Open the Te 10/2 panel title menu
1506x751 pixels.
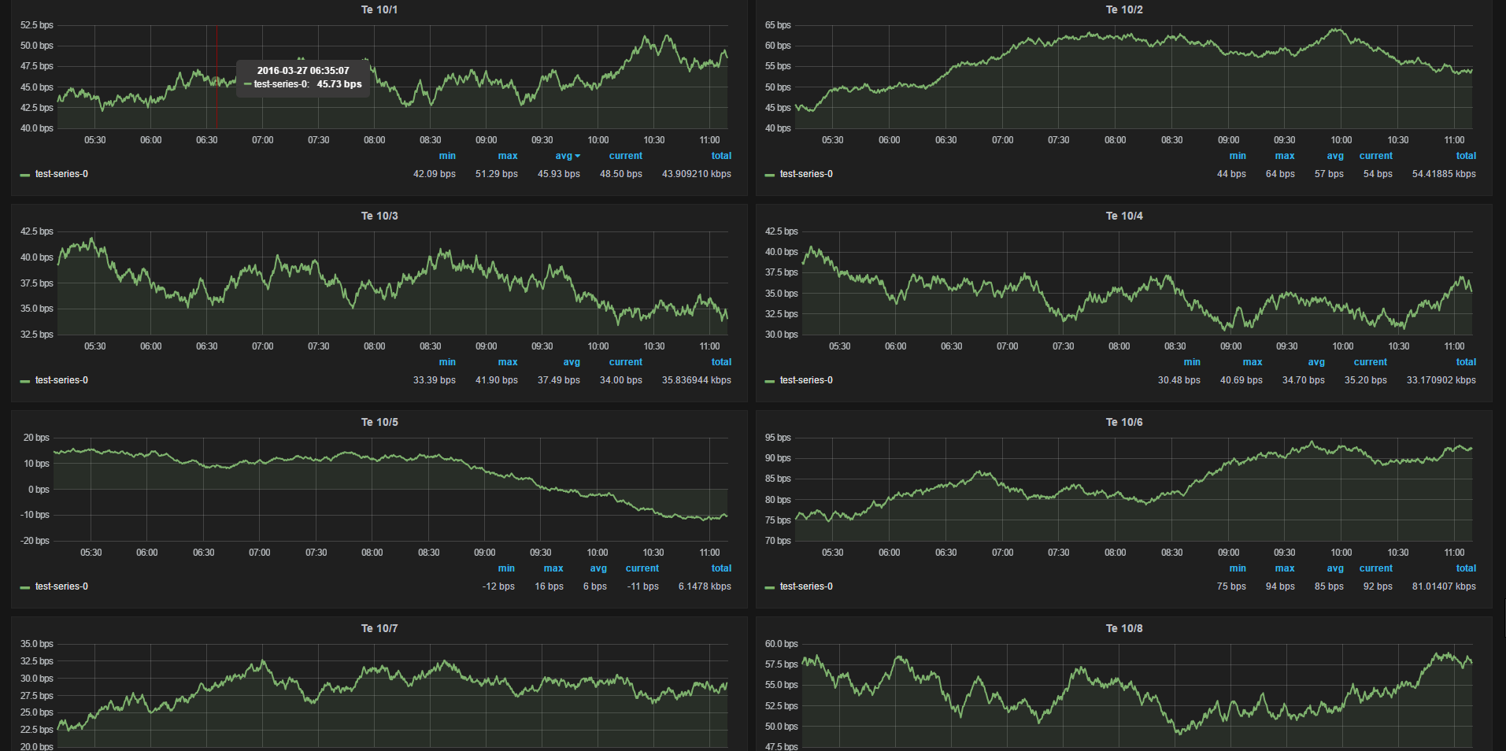coord(1123,9)
